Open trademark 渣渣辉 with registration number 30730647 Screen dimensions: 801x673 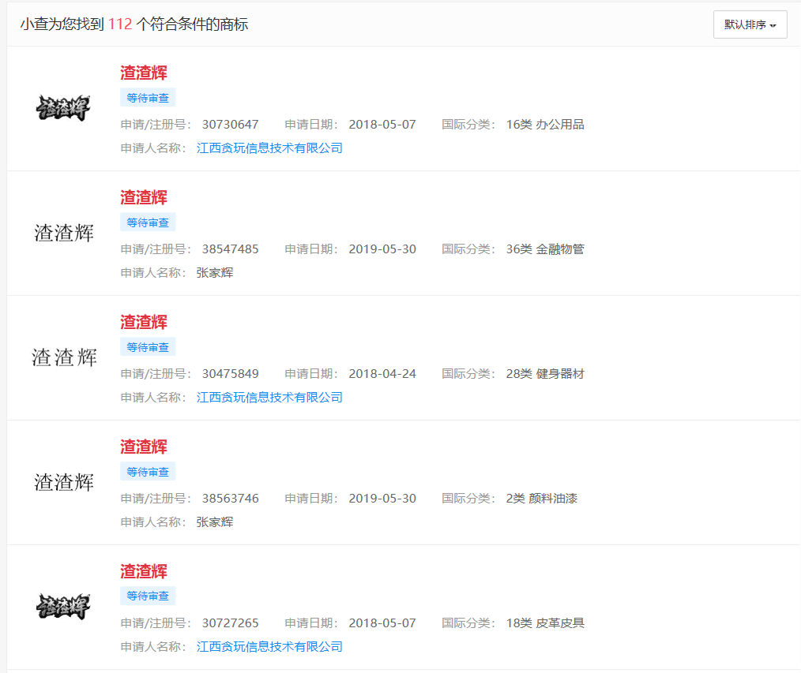(x=143, y=73)
